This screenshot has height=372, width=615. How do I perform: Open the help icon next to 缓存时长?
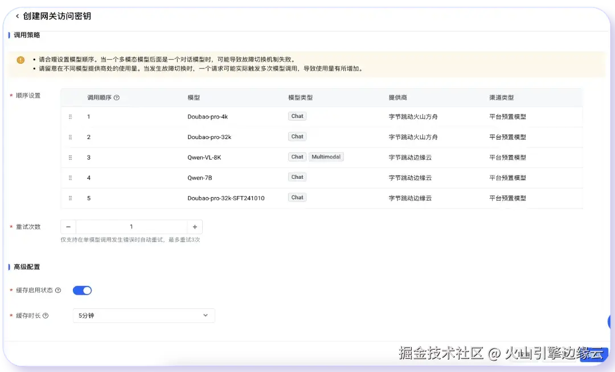tap(46, 315)
